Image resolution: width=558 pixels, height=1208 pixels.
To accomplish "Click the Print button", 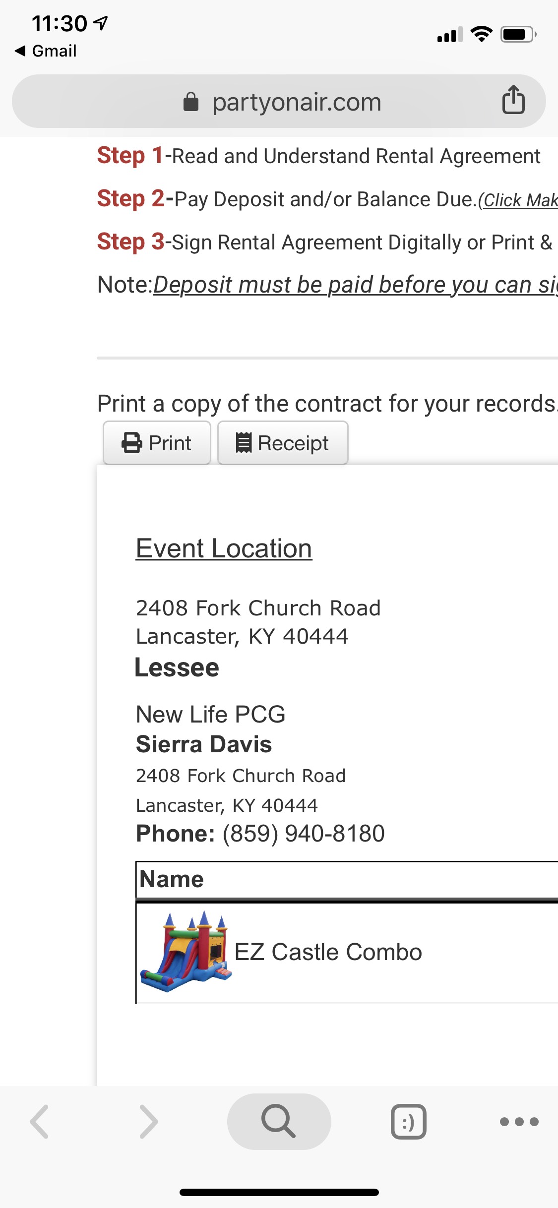I will click(x=157, y=443).
